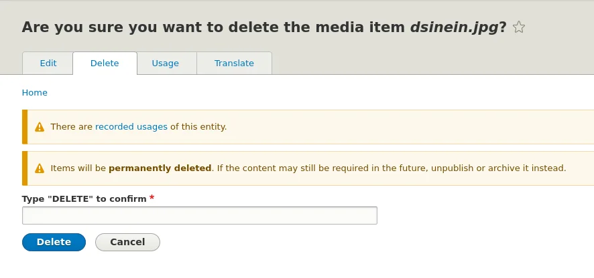
Task: Click the orange bar of the usages warning
Action: click(25, 127)
